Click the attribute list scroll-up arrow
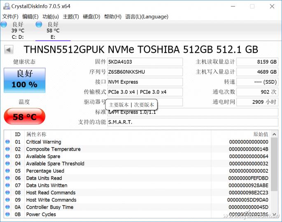Image resolution: width=282 pixels, height=222 pixels. [274, 134]
